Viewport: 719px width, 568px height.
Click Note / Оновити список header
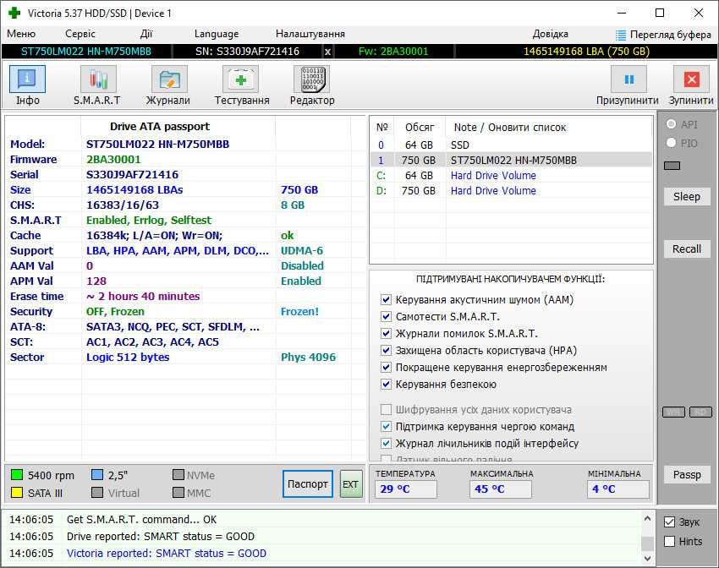pos(510,128)
